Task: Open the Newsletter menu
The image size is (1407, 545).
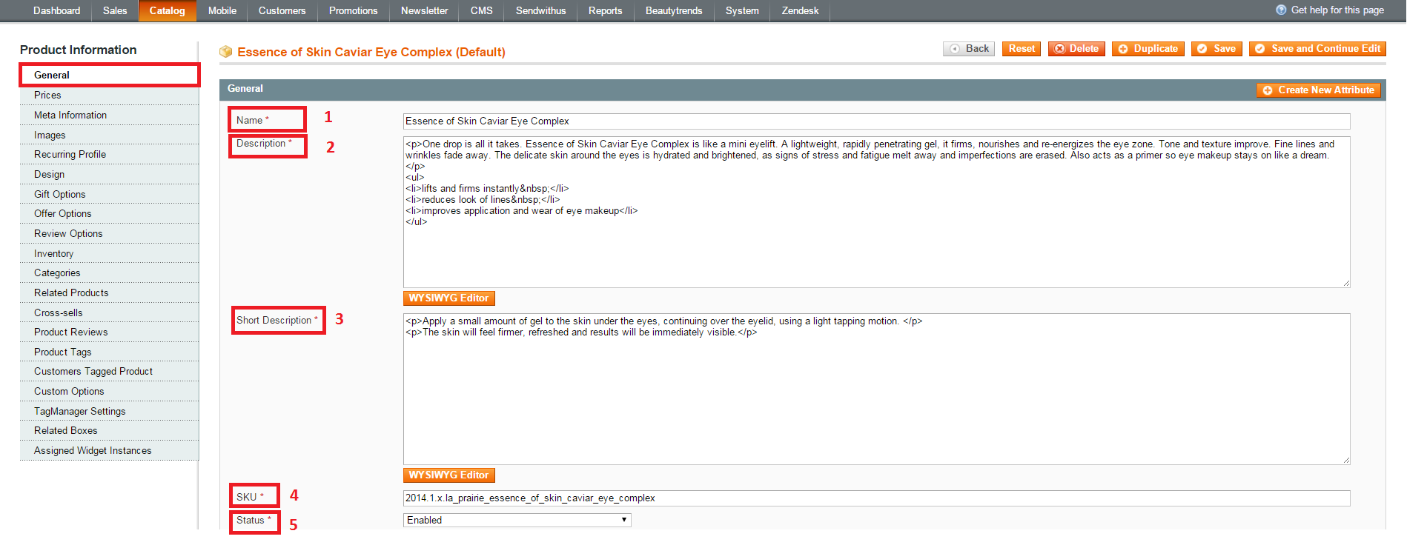Action: (x=424, y=10)
